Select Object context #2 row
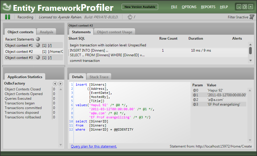The image size is (257, 156). point(34,51)
